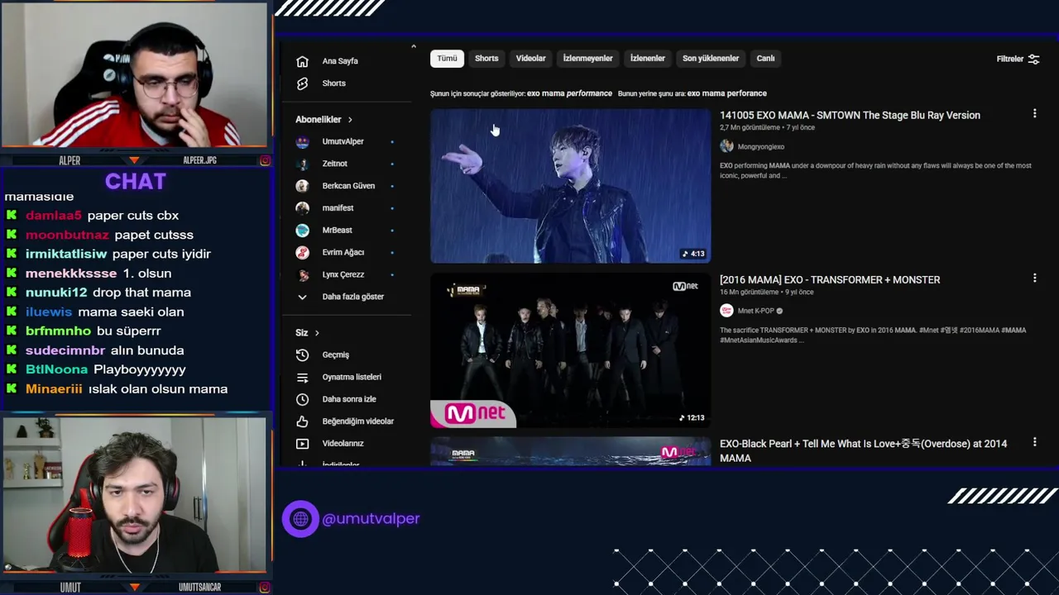Click Mnet K-POP channel avatar
This screenshot has height=595, width=1059.
(726, 311)
